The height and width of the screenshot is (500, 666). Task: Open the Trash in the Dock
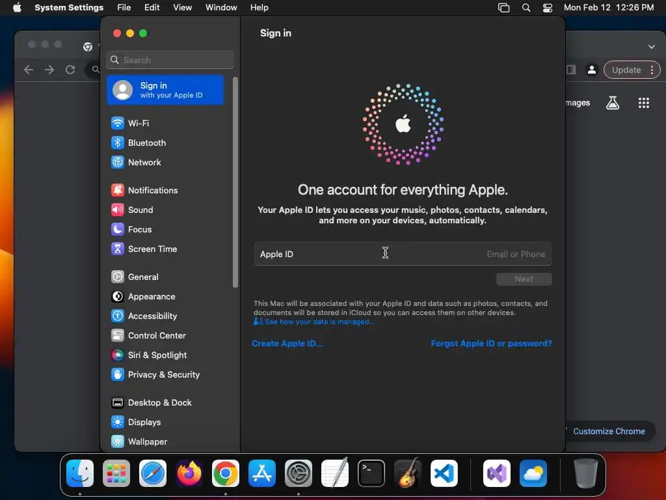pyautogui.click(x=586, y=473)
